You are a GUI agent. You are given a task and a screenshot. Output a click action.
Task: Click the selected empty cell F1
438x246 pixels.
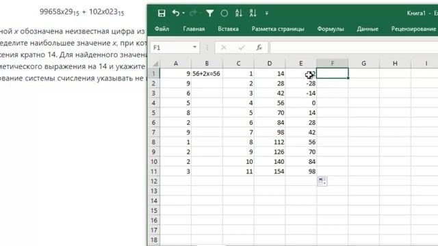[x=333, y=74]
